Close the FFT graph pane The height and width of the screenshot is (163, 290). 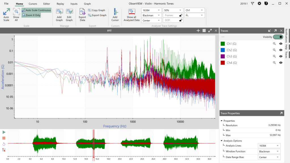[x=216, y=31]
